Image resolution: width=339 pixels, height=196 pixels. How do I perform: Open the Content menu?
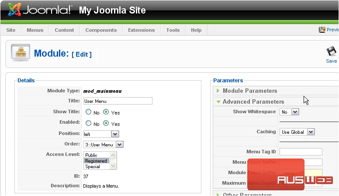click(64, 30)
